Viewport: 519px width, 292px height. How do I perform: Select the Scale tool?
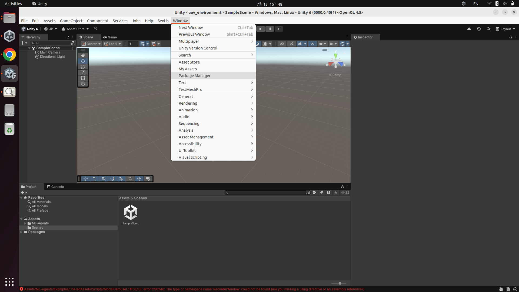83,72
